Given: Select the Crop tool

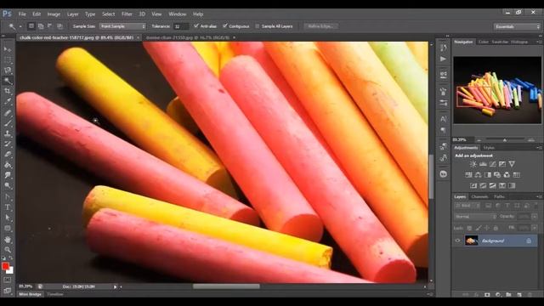Looking at the screenshot, I should [x=8, y=91].
